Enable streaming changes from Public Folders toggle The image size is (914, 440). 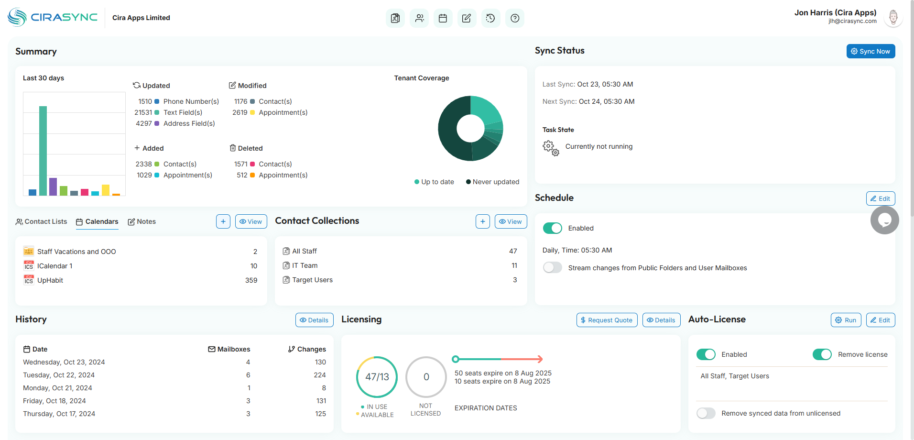tap(552, 268)
